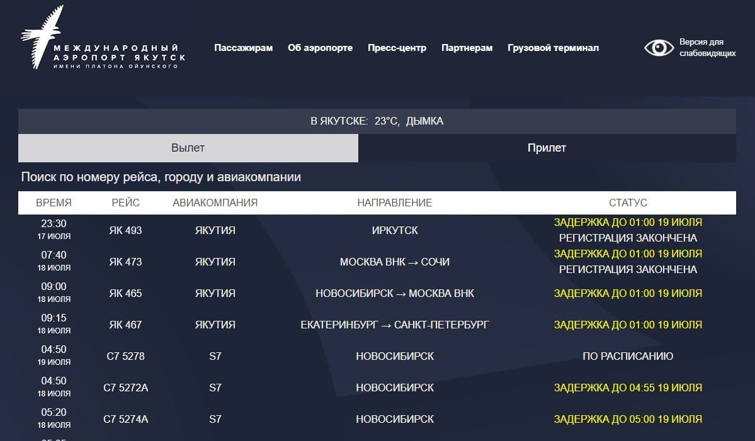Select flight С7 5272А
Screen dimensions: 755x441
[x=126, y=388]
